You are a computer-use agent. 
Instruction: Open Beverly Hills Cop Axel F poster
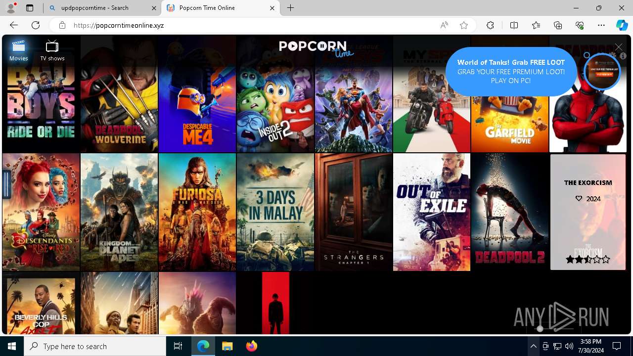pyautogui.click(x=41, y=303)
